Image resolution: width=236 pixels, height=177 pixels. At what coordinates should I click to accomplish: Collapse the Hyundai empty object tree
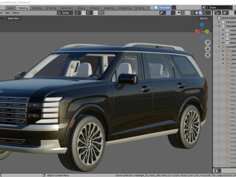point(219,47)
